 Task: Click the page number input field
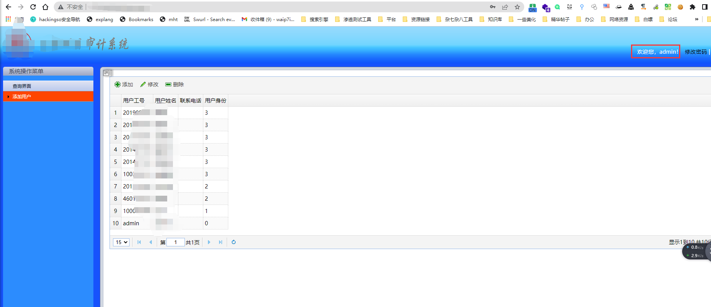click(x=176, y=242)
